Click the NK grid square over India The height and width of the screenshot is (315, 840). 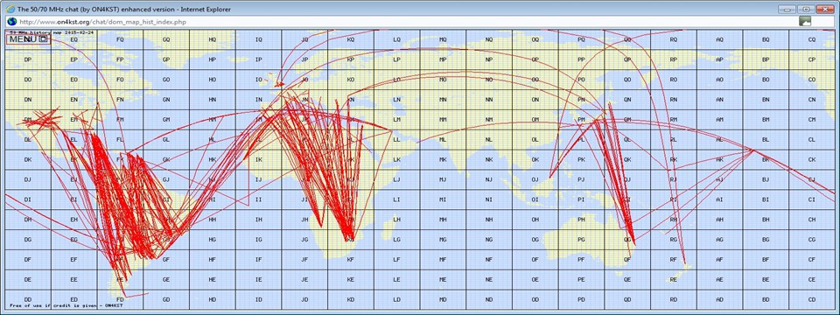click(489, 159)
